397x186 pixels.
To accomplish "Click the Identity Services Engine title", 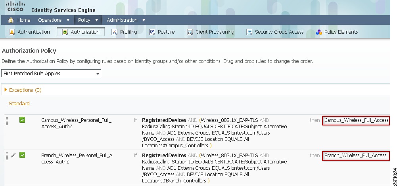I will coord(63,10).
